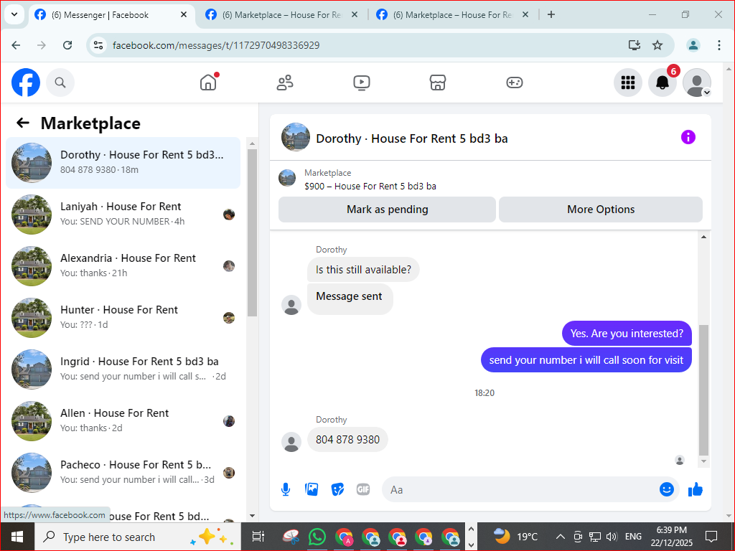Click the Facebook search magnifier icon
735x551 pixels.
(60, 83)
